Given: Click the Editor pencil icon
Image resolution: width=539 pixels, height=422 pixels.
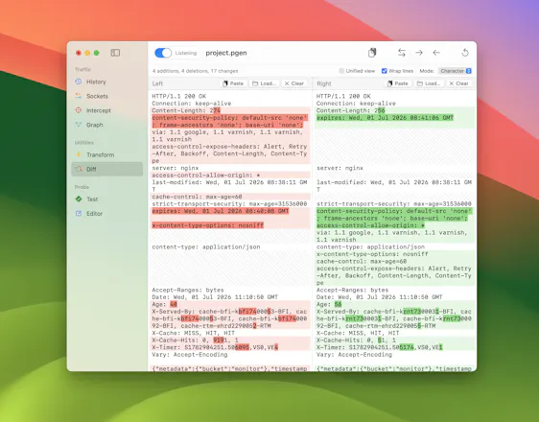Looking at the screenshot, I should [x=79, y=214].
